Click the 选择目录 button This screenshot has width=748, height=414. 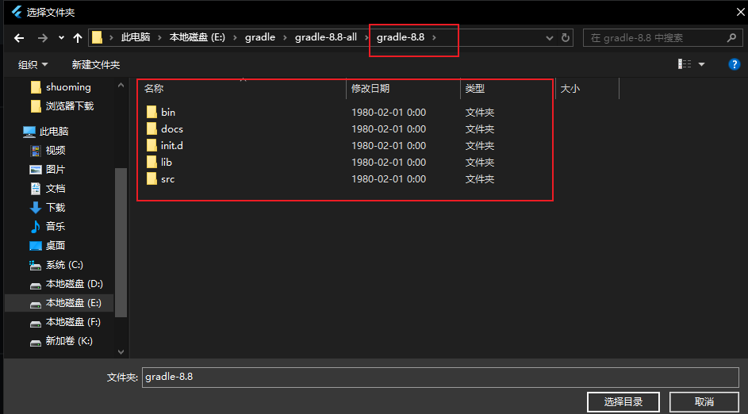tap(623, 401)
